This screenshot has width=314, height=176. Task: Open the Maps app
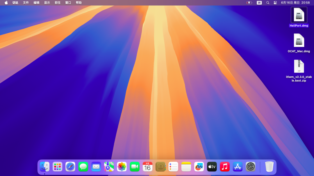[x=109, y=167]
